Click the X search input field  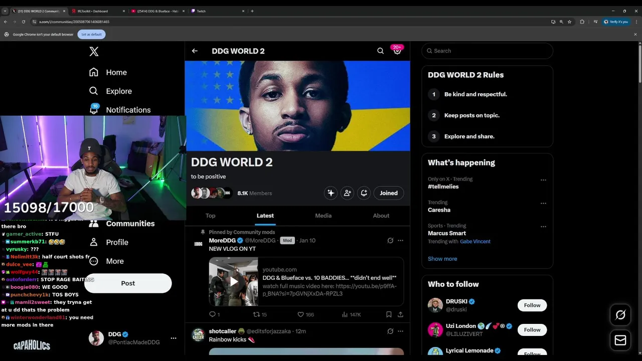point(488,51)
